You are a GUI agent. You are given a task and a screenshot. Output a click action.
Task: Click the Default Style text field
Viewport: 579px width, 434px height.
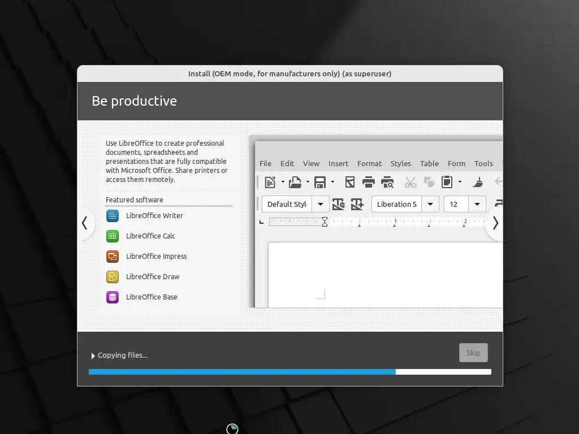[x=287, y=204]
